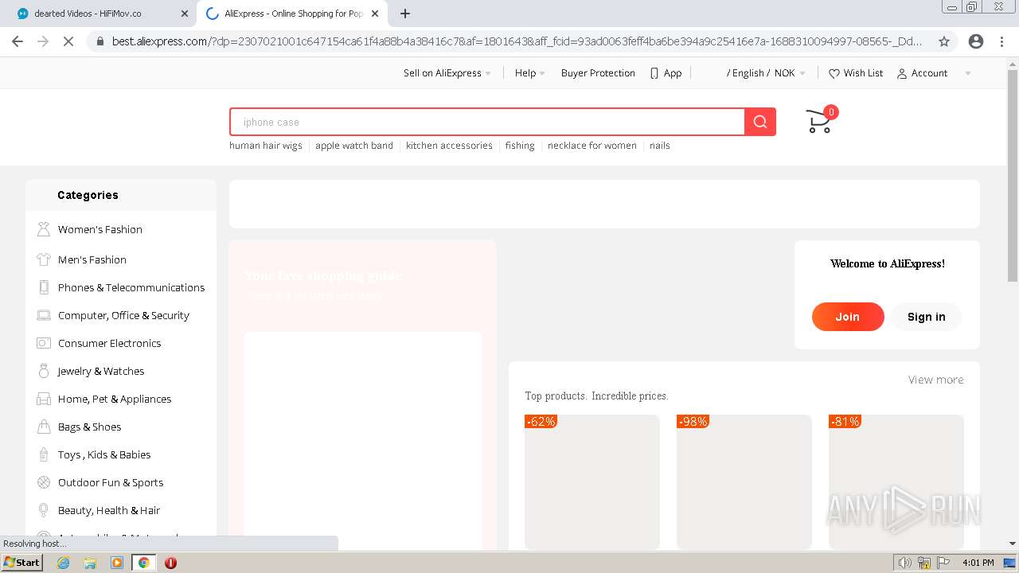This screenshot has height=573, width=1019.
Task: Click the App phone icon
Action: pyautogui.click(x=654, y=73)
